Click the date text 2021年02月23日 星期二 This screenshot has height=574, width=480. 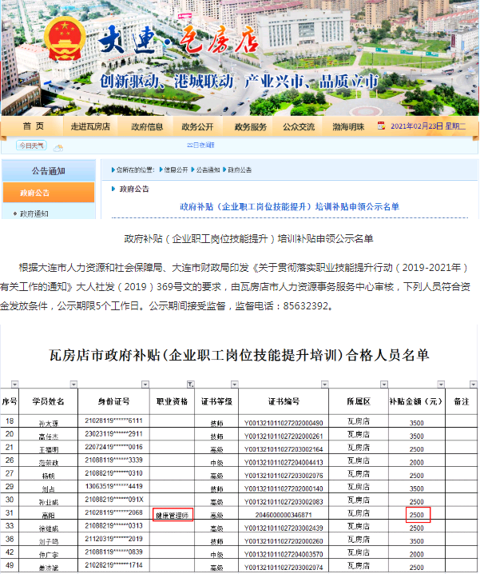coord(428,126)
